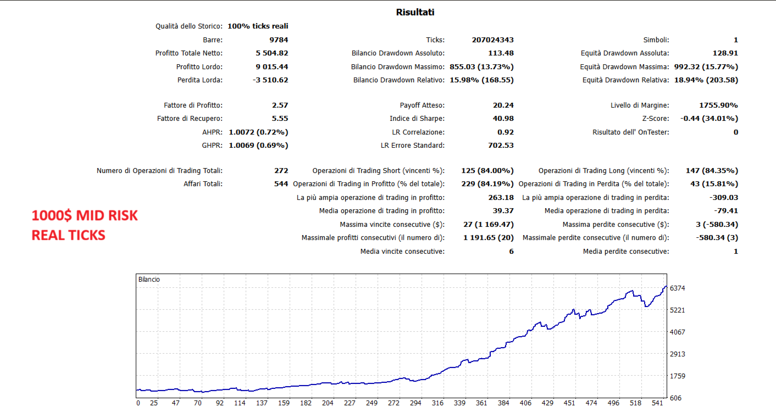776x418 pixels.
Task: Click the GHPR value 1.0069
Action: (258, 146)
